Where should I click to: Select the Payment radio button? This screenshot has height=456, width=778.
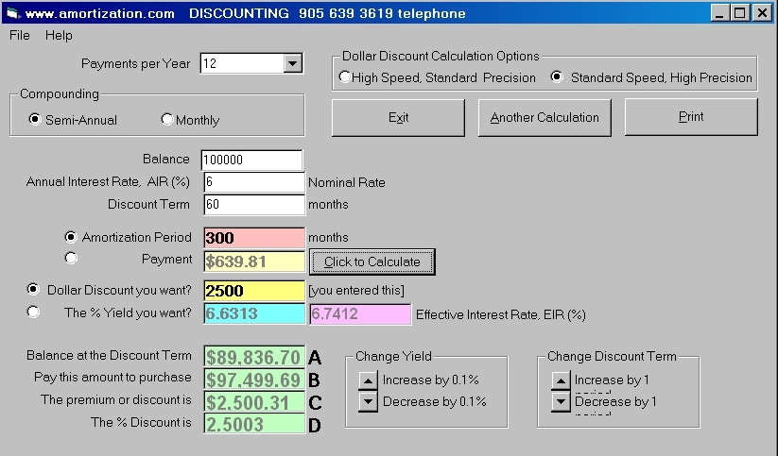point(71,258)
